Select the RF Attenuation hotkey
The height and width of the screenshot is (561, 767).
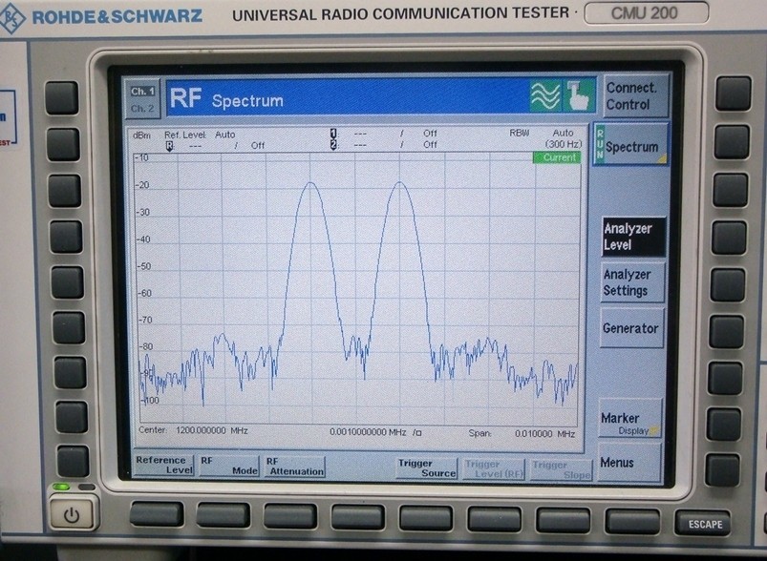coord(295,467)
